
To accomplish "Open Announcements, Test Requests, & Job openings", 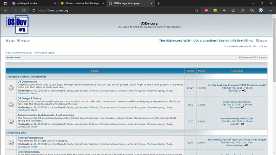I will 46,115.
